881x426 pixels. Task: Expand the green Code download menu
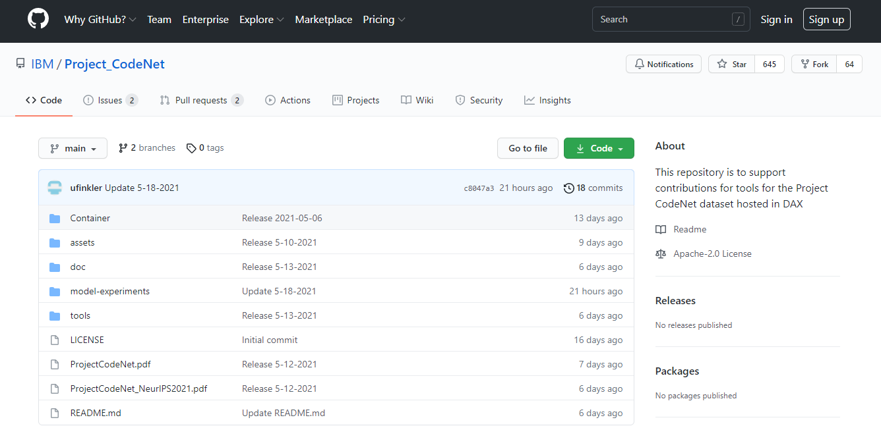(599, 147)
